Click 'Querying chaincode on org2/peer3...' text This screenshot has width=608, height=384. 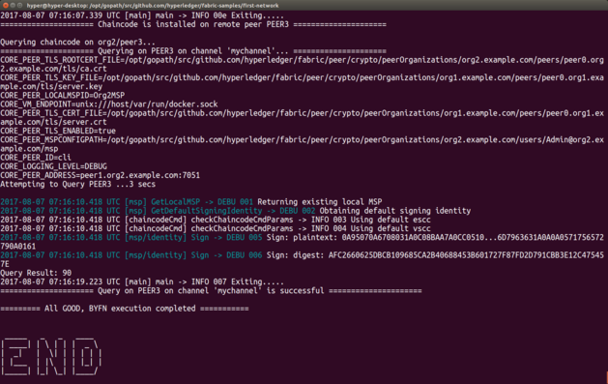click(x=77, y=42)
